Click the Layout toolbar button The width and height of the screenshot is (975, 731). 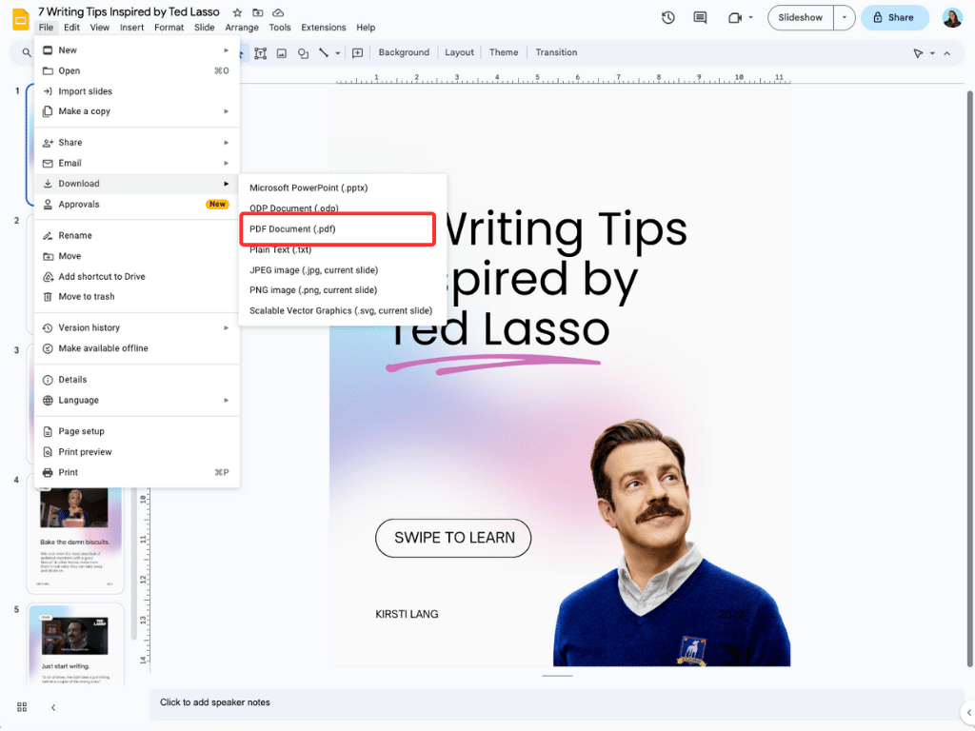pyautogui.click(x=459, y=53)
